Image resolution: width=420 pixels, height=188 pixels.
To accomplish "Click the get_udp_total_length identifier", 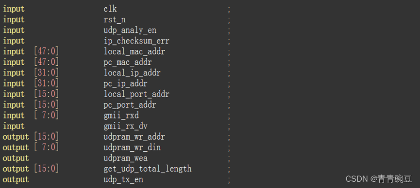I will click(148, 169).
